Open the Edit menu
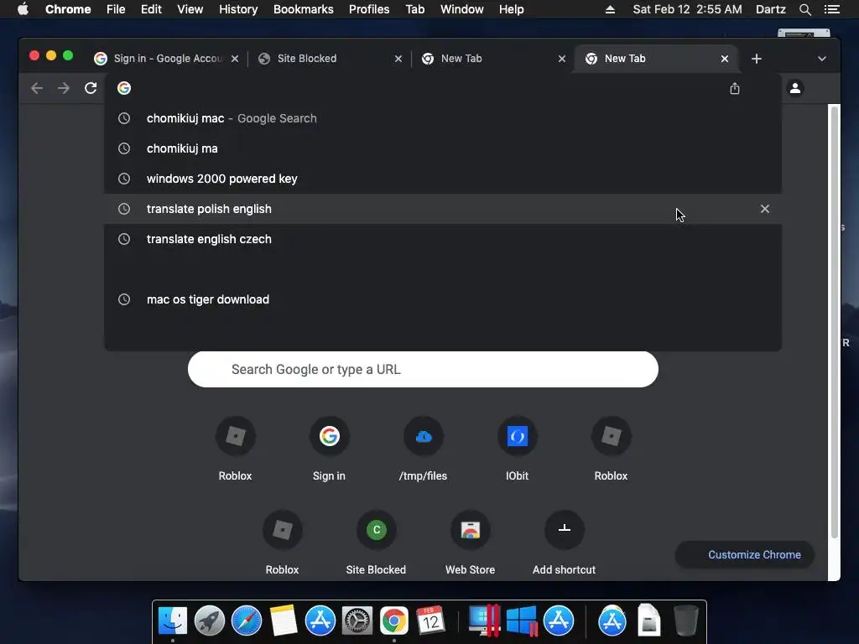Image resolution: width=859 pixels, height=644 pixels. click(151, 9)
